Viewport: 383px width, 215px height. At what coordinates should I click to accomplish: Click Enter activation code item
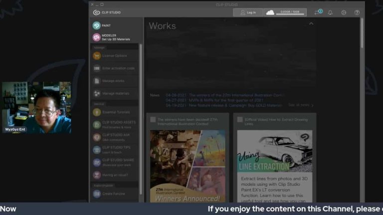click(x=118, y=68)
